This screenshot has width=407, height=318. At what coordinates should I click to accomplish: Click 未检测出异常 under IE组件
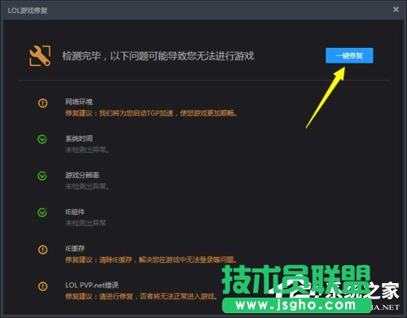point(85,223)
